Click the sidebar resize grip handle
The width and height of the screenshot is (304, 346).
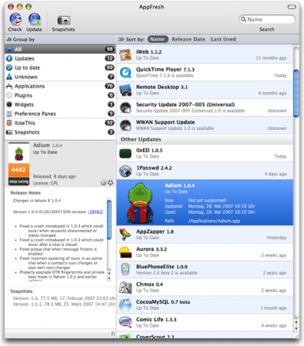[x=113, y=333]
